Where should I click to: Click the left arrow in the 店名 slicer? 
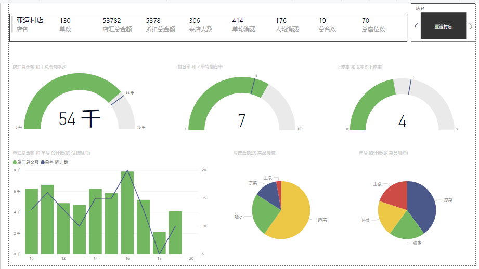416,26
